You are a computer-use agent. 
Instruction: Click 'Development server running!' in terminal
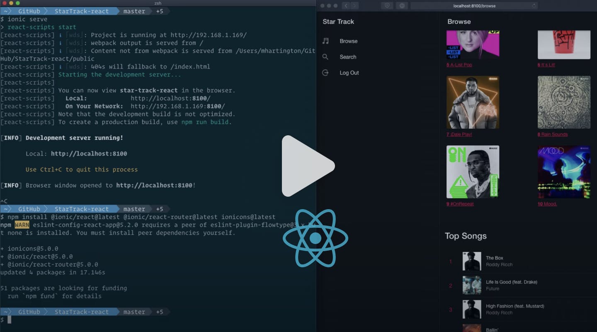[x=74, y=138]
